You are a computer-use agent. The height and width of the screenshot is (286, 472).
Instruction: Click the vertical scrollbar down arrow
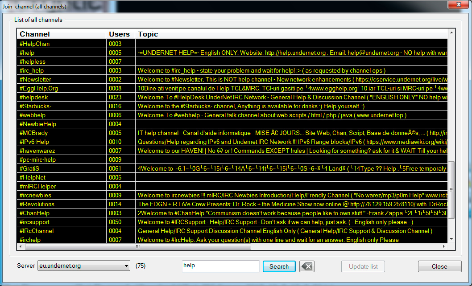pyautogui.click(x=451, y=239)
